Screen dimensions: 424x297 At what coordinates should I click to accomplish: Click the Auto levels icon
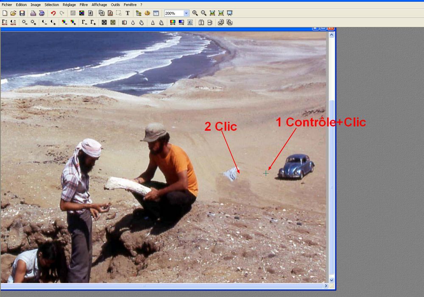(5, 22)
